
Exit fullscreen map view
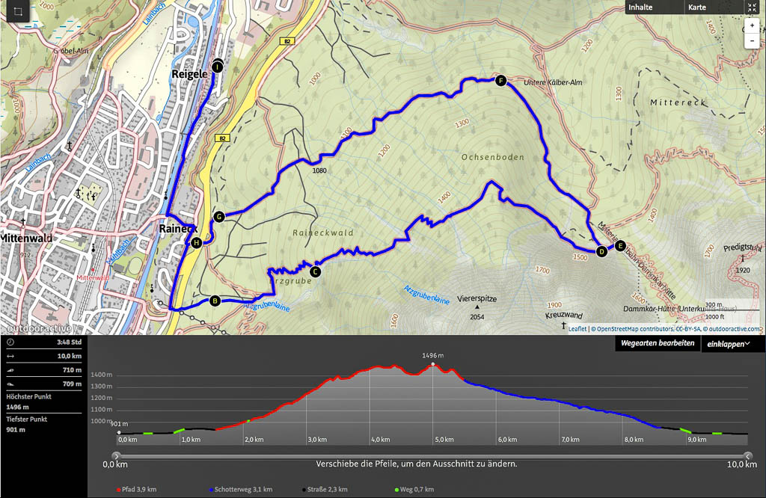[x=752, y=7]
